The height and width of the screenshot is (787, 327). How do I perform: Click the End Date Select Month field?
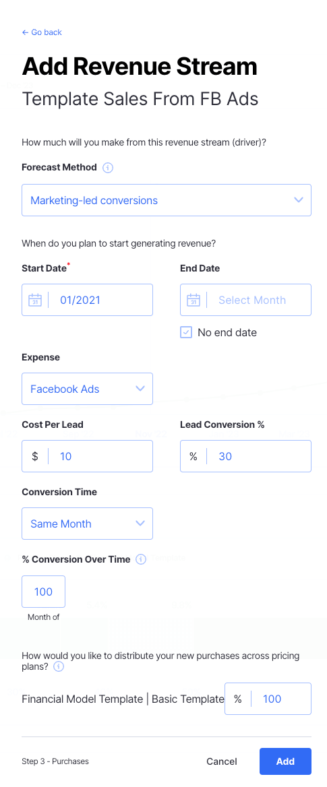(245, 300)
